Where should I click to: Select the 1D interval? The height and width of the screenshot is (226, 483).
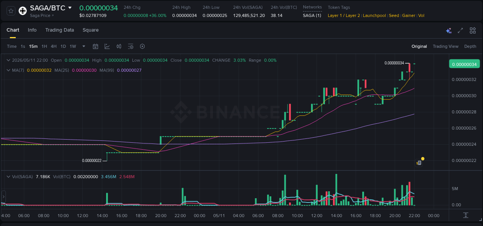63,46
